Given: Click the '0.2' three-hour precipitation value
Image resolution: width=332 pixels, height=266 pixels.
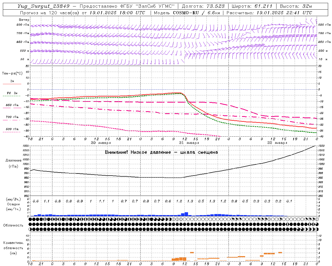Looking at the screenshot, I should tap(278, 201).
